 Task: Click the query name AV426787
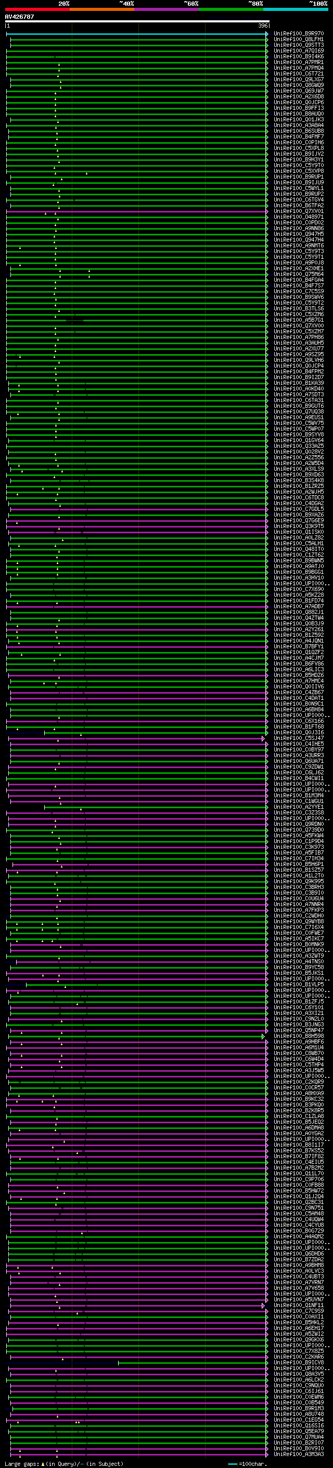tap(19, 17)
